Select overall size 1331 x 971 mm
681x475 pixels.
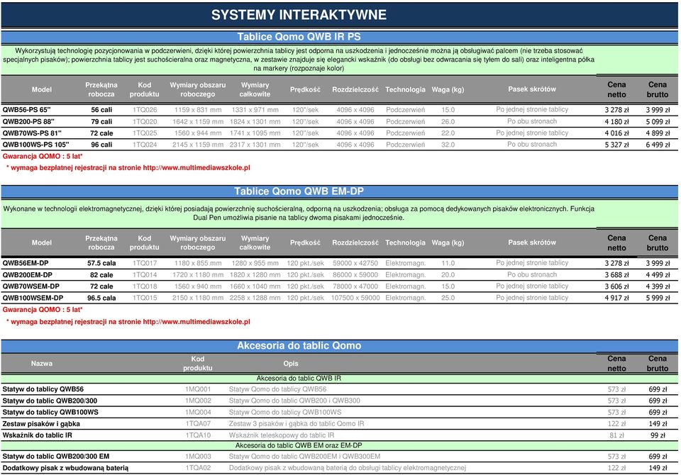point(255,110)
